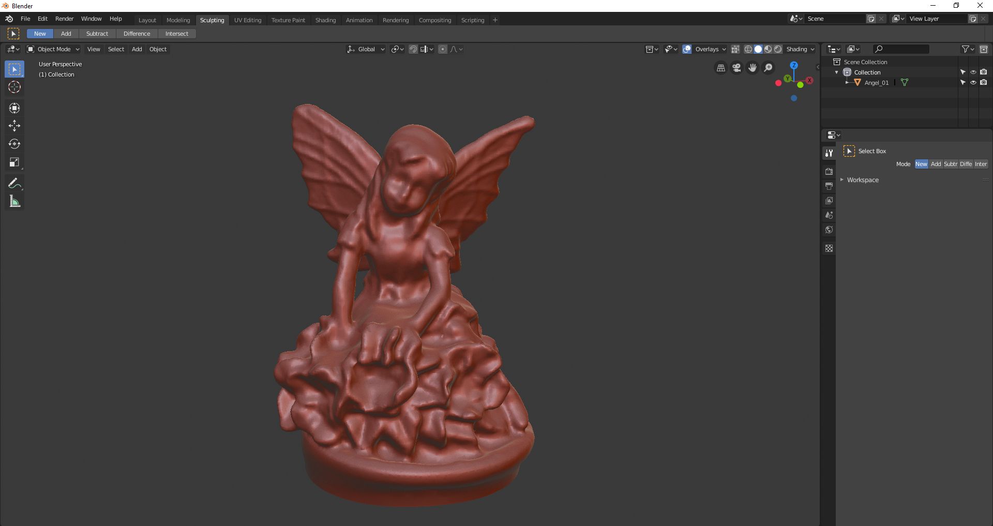Pick the Scale tool
The height and width of the screenshot is (526, 993).
coord(14,162)
